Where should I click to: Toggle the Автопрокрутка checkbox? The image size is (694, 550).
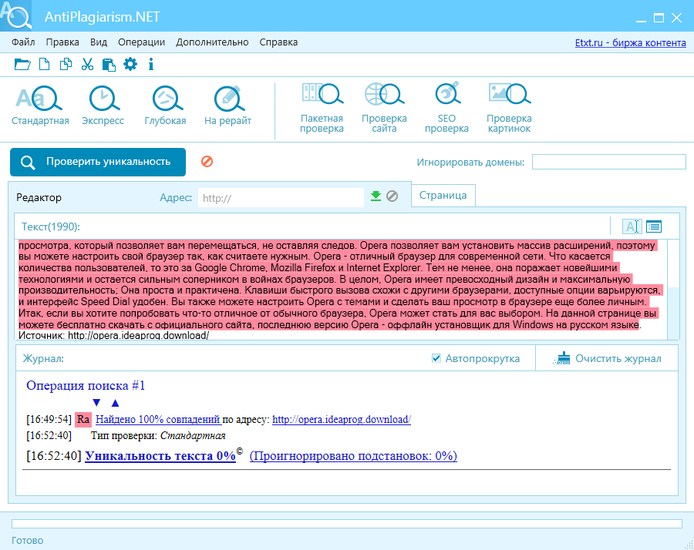(436, 358)
